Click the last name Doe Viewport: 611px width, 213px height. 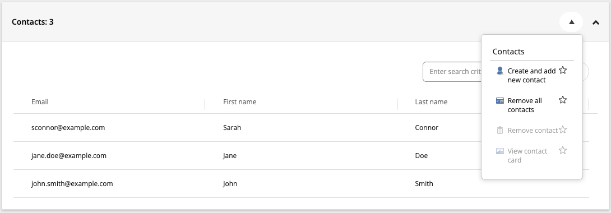pos(421,156)
